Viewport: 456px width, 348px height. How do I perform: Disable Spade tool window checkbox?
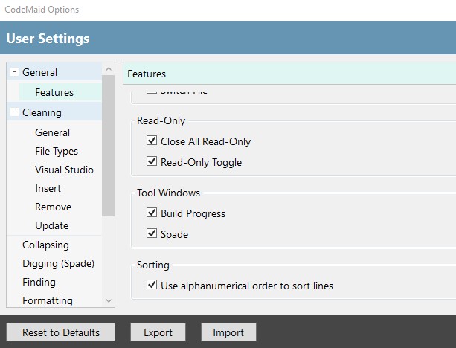pos(152,233)
